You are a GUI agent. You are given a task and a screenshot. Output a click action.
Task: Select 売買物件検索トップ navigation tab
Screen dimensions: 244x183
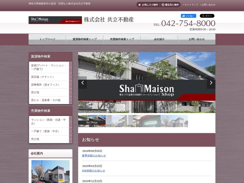point(122,39)
